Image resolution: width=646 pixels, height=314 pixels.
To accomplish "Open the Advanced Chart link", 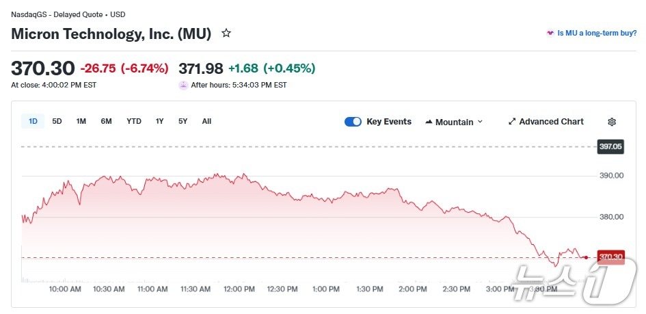I will [551, 122].
